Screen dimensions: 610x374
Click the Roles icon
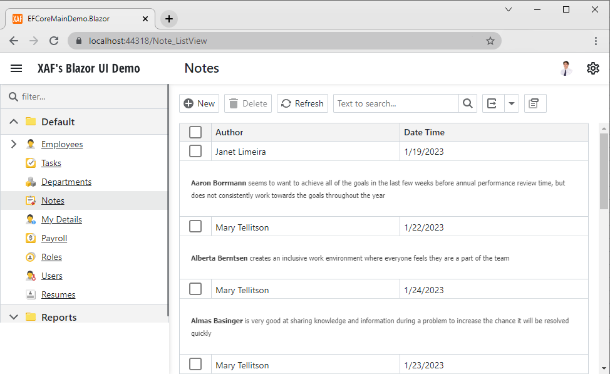point(31,257)
